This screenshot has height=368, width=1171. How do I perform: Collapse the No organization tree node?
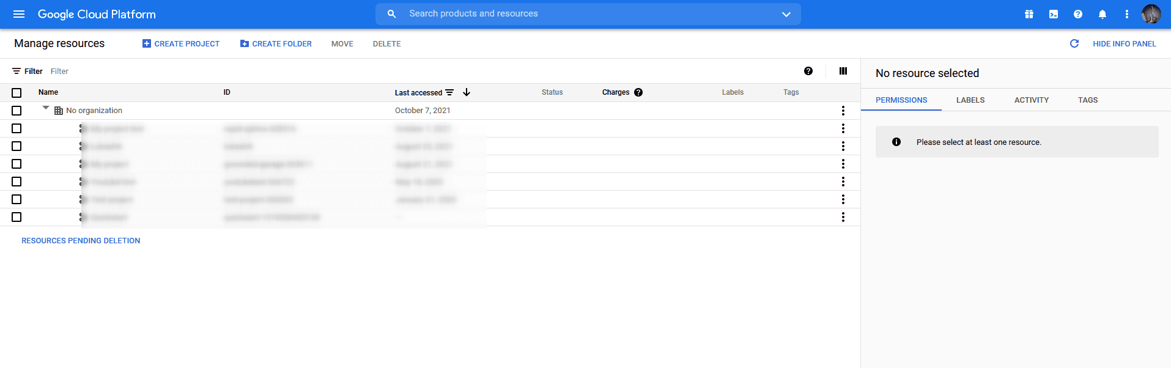[x=46, y=108]
